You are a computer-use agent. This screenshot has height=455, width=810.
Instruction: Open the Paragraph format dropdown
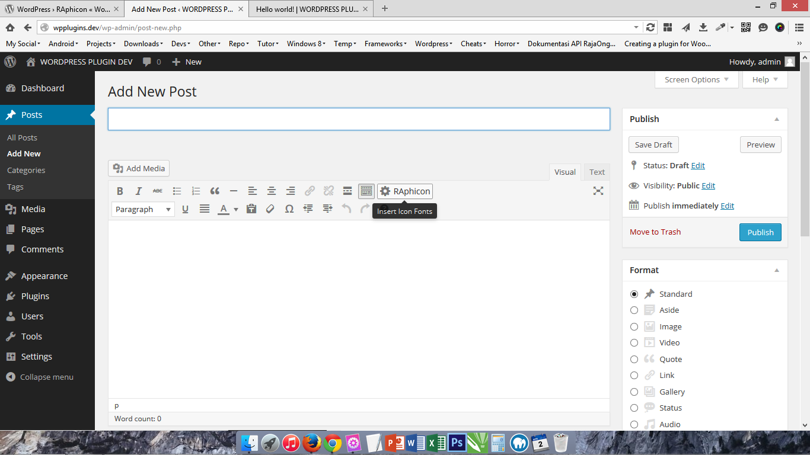coord(143,209)
